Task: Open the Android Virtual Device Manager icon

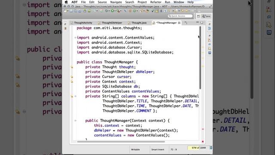Action: pyautogui.click(x=89, y=11)
